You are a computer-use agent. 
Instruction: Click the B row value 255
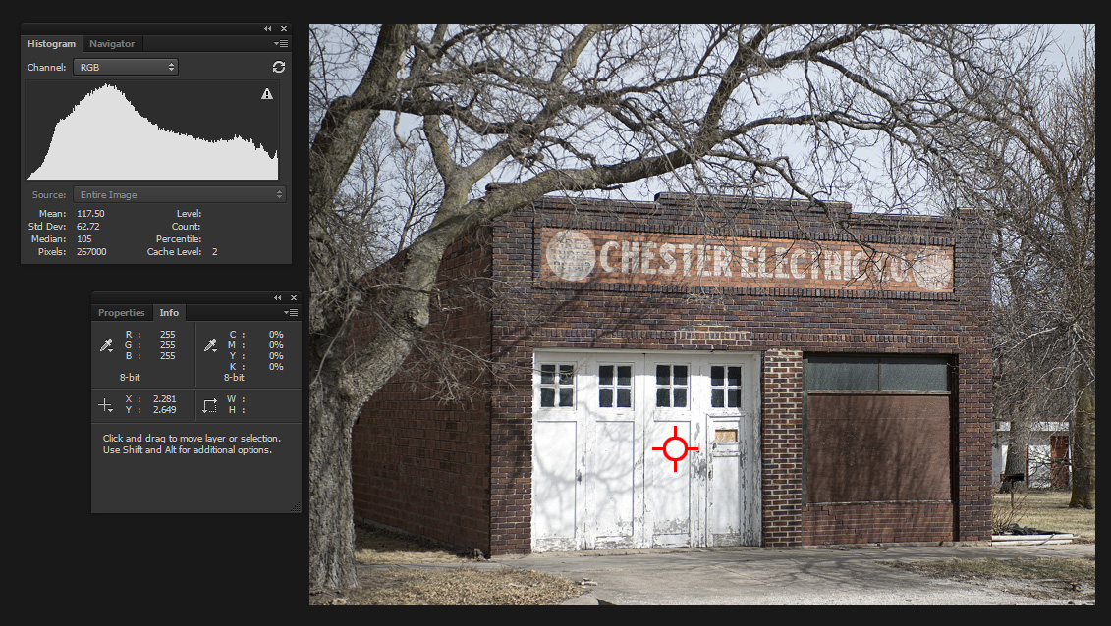(x=167, y=356)
